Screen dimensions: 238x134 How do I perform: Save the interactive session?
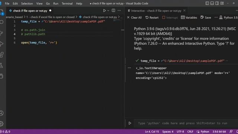pyautogui.click(x=206, y=17)
